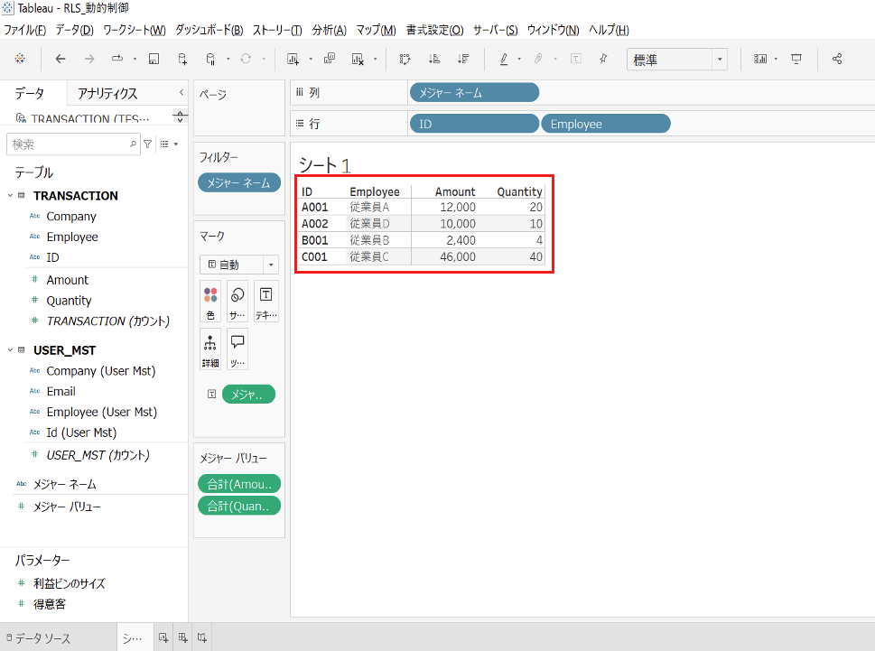The image size is (875, 651).
Task: Click the Color (色) marks card
Action: coord(210,301)
